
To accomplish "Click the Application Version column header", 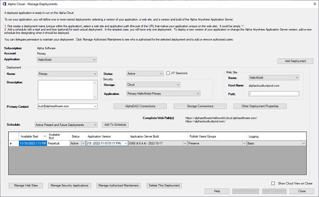I will 107,136.
